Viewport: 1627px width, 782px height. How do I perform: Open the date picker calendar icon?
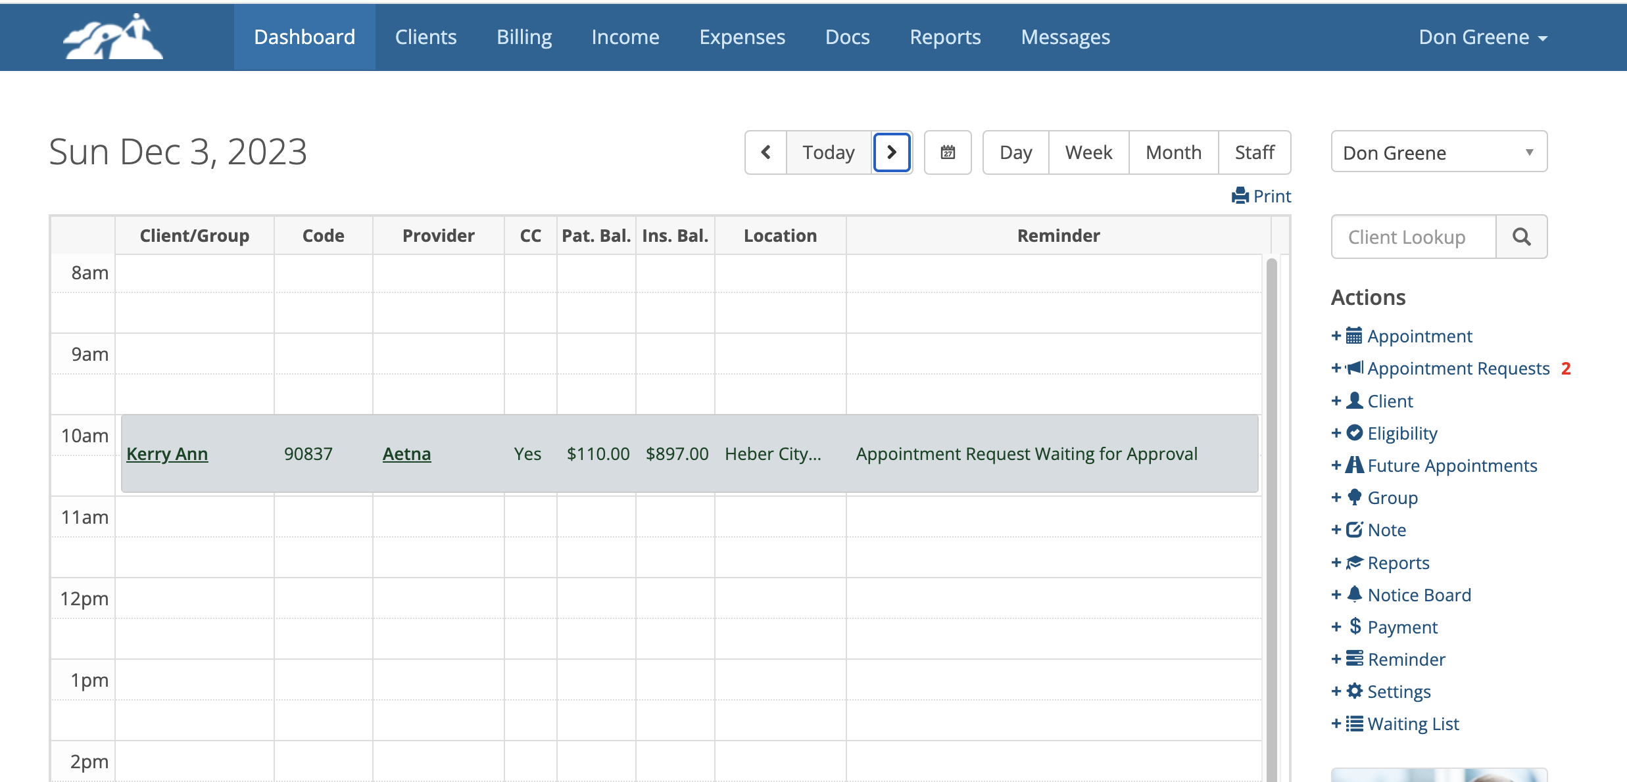click(948, 152)
